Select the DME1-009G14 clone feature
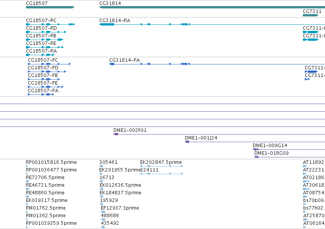The width and height of the screenshot is (325, 229). 289,149
